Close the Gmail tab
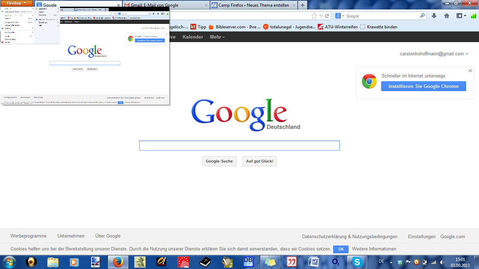Viewport: 479px width, 269px height. (x=205, y=5)
